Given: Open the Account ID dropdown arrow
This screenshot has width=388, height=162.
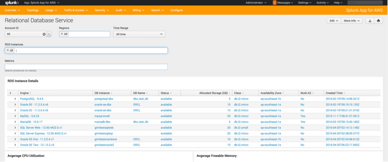Looking at the screenshot, I should [x=49, y=34].
